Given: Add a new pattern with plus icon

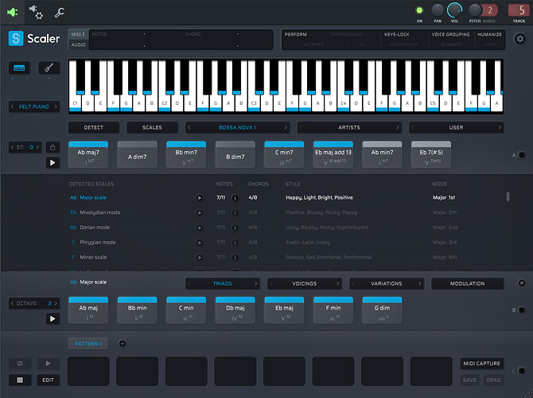Looking at the screenshot, I should (123, 344).
